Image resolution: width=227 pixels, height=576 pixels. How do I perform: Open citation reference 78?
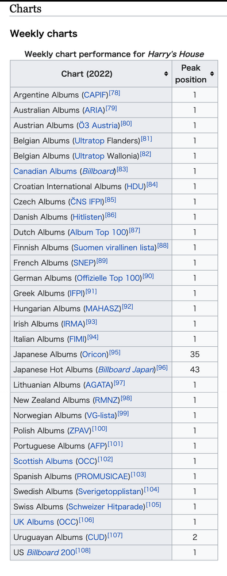[x=115, y=93]
